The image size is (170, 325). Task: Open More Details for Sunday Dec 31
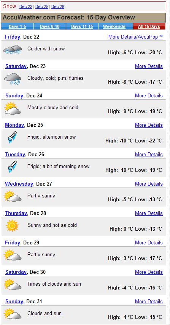(149, 302)
